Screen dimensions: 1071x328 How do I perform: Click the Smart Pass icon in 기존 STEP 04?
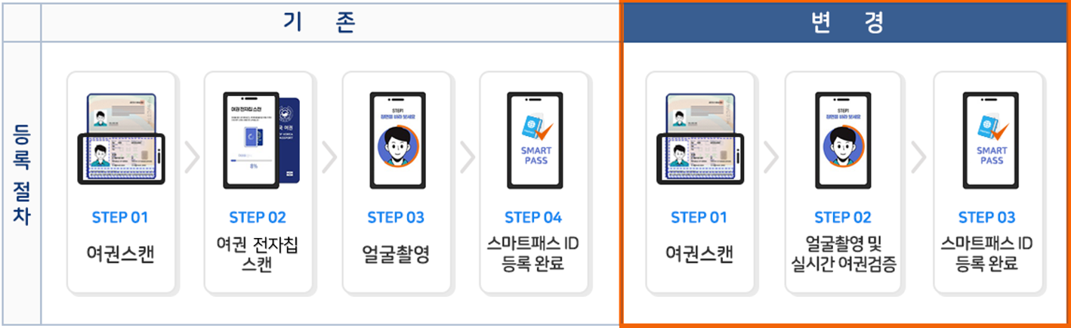coord(533,140)
